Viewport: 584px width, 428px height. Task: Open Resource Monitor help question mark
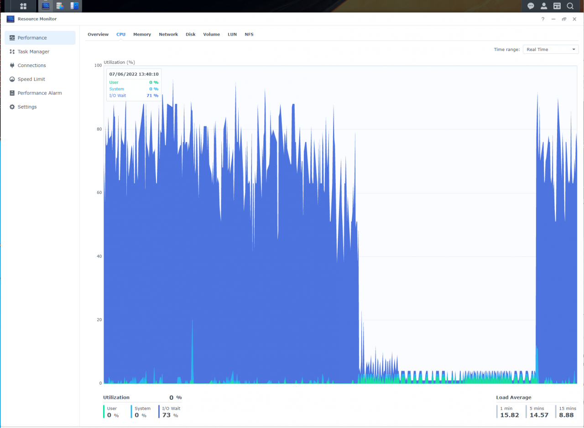pyautogui.click(x=542, y=19)
